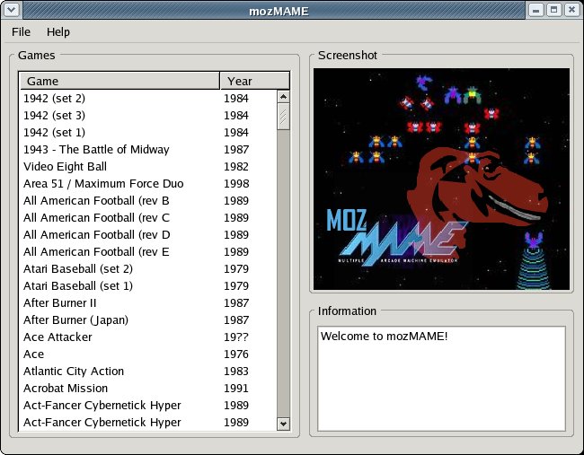Minimize the mozMAME window
The height and width of the screenshot is (455, 584).
point(536,10)
